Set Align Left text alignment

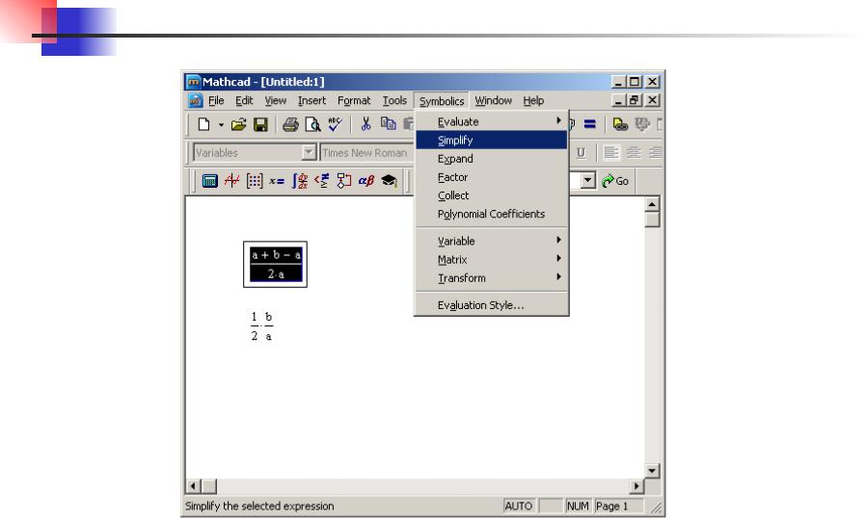pos(610,153)
